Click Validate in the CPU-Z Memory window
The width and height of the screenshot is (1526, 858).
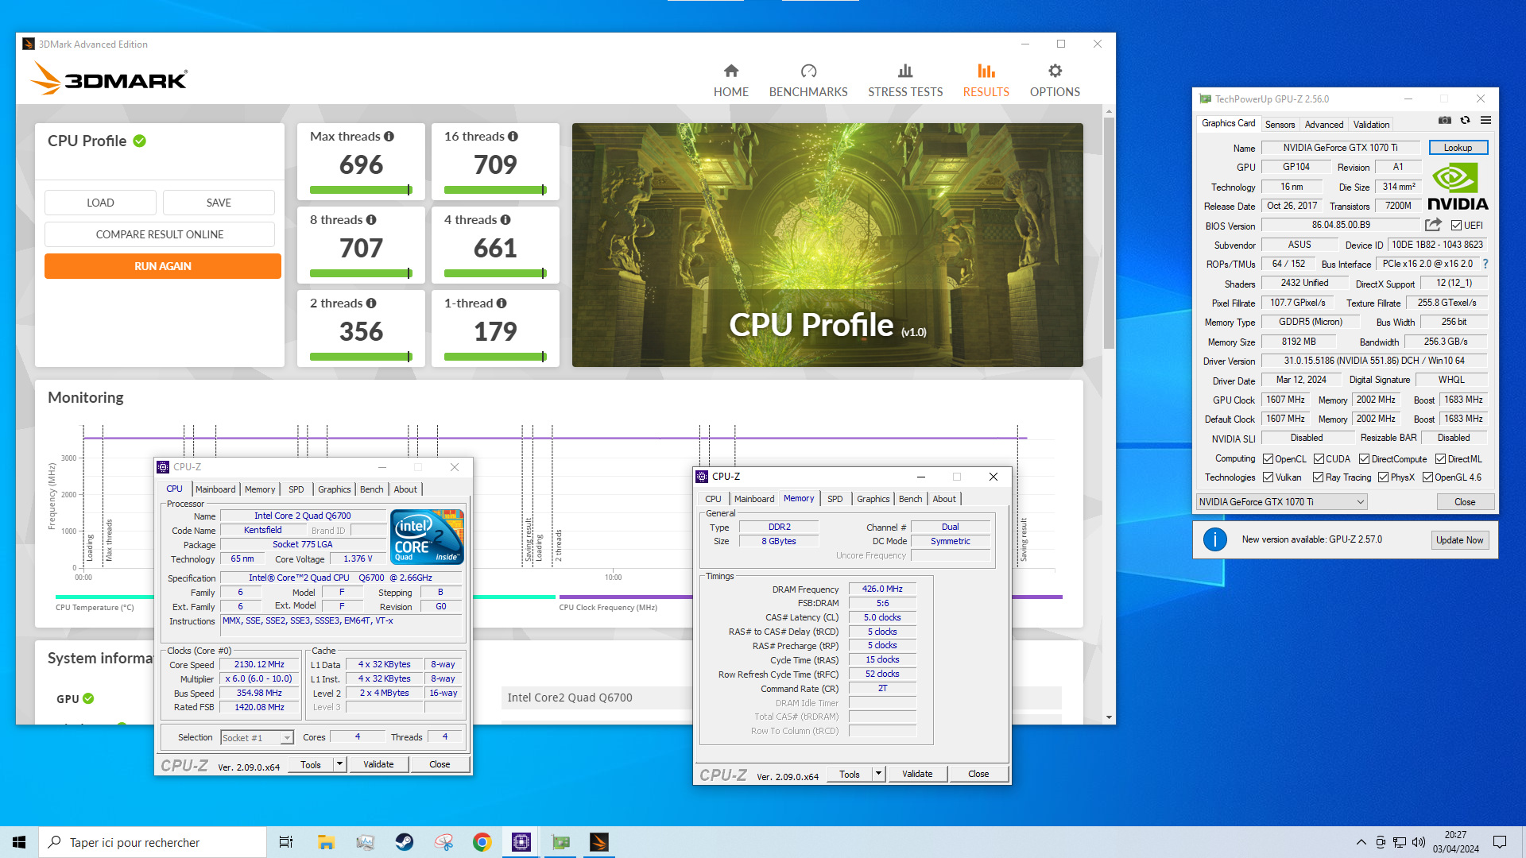[917, 774]
